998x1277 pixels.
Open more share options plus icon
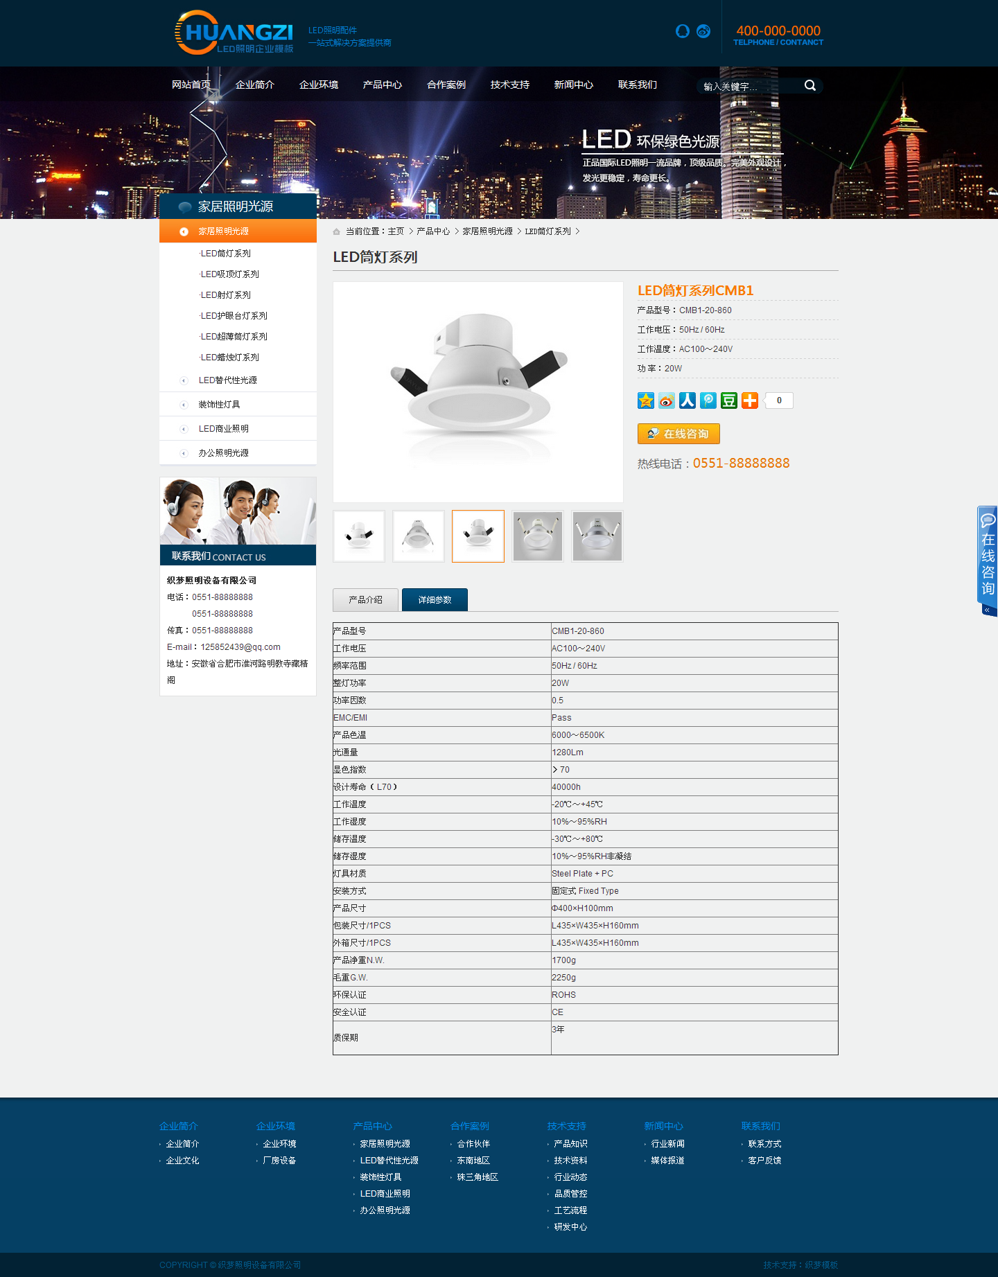coord(750,400)
